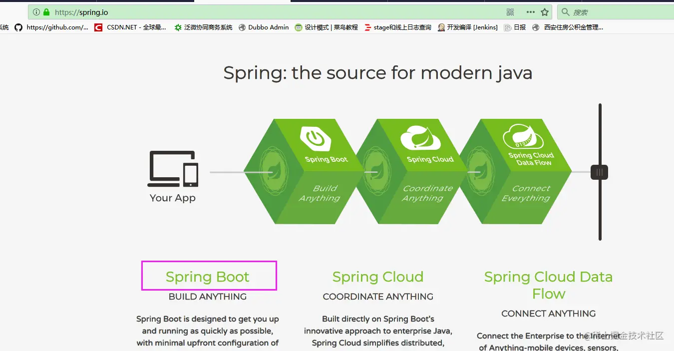Open the 泛微协同商务系统 bookmark
This screenshot has height=351, width=674.
(x=203, y=27)
